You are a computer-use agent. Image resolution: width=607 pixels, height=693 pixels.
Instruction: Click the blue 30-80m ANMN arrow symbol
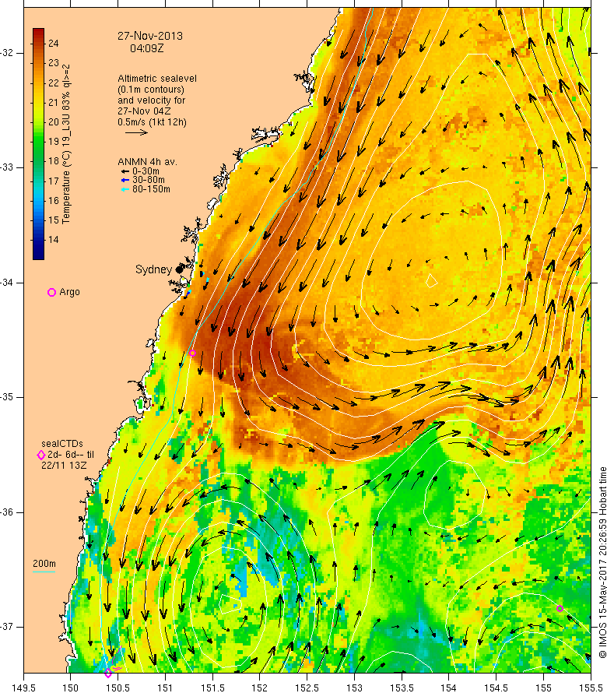point(125,181)
